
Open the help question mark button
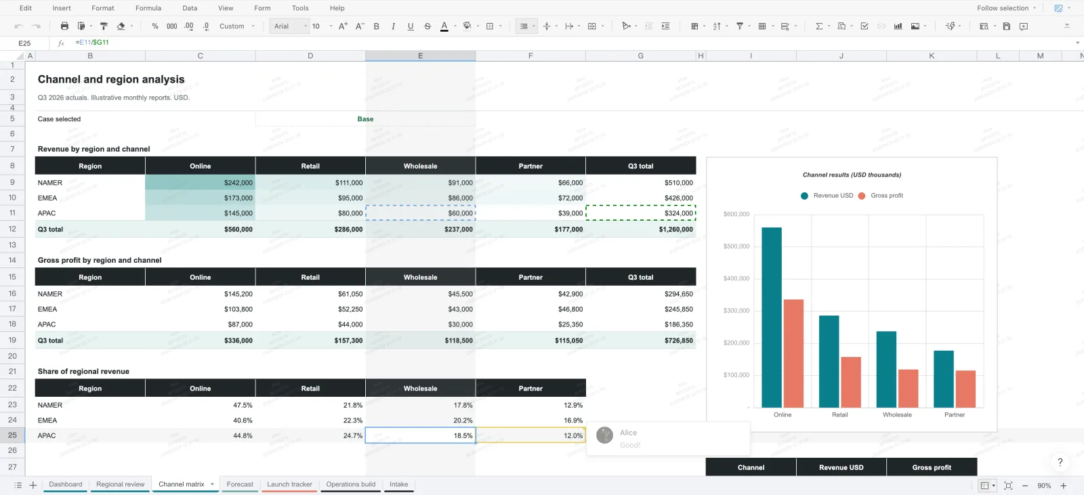tap(1060, 462)
